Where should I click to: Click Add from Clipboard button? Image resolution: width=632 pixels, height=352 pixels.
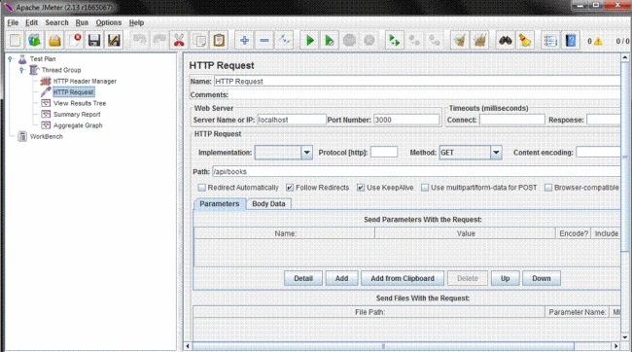(x=403, y=278)
